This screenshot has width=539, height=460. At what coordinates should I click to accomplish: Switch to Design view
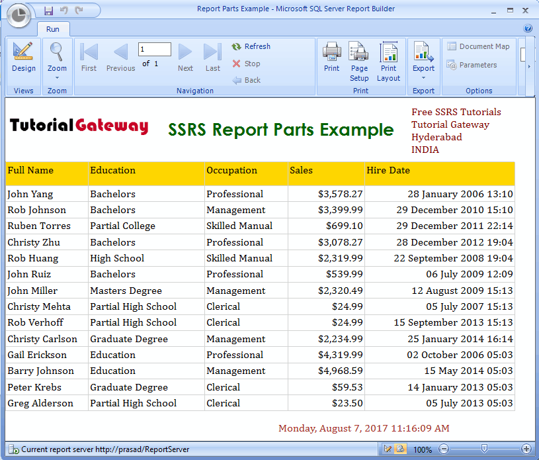click(x=23, y=58)
